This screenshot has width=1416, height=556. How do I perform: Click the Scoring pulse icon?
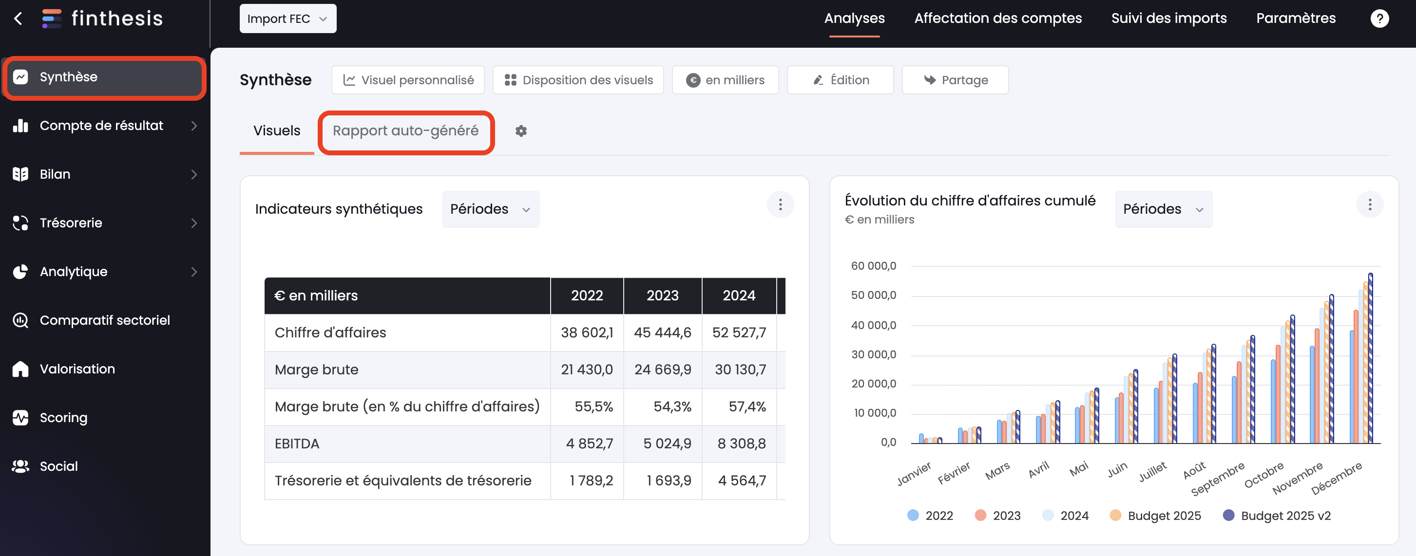pyautogui.click(x=21, y=418)
